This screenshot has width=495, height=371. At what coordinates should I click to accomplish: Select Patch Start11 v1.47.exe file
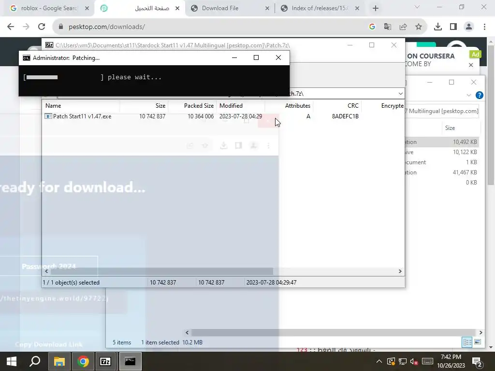click(82, 116)
